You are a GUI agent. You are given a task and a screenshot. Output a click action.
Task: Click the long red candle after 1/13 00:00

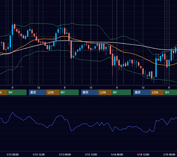click(71, 49)
